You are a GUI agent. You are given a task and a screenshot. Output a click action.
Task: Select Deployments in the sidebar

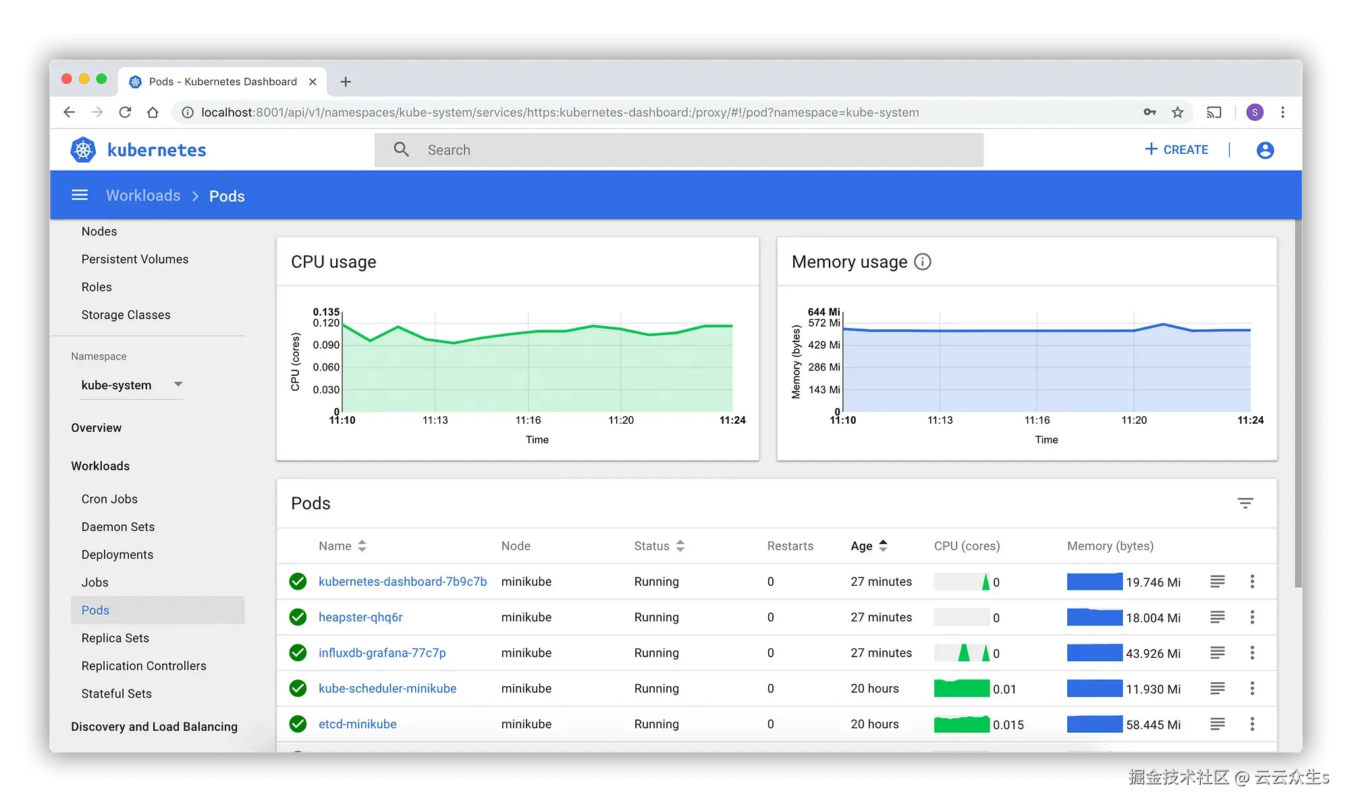tap(117, 555)
